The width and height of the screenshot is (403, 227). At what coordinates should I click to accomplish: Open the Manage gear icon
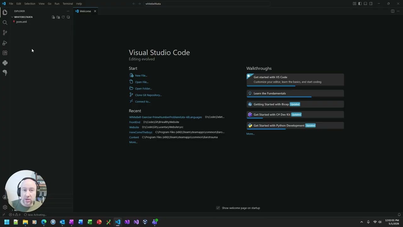5,207
